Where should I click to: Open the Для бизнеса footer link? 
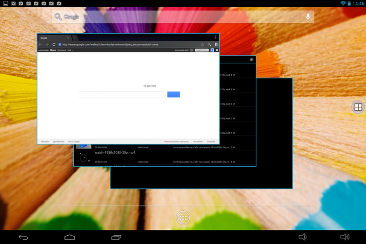point(59,142)
